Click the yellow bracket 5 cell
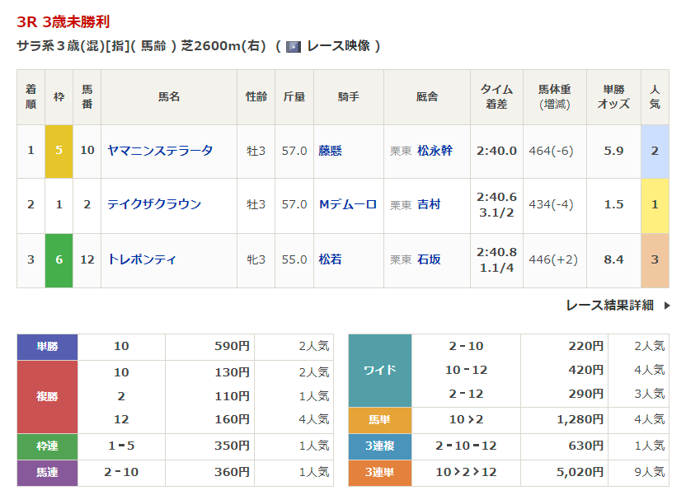This screenshot has height=495, width=686. coord(59,151)
